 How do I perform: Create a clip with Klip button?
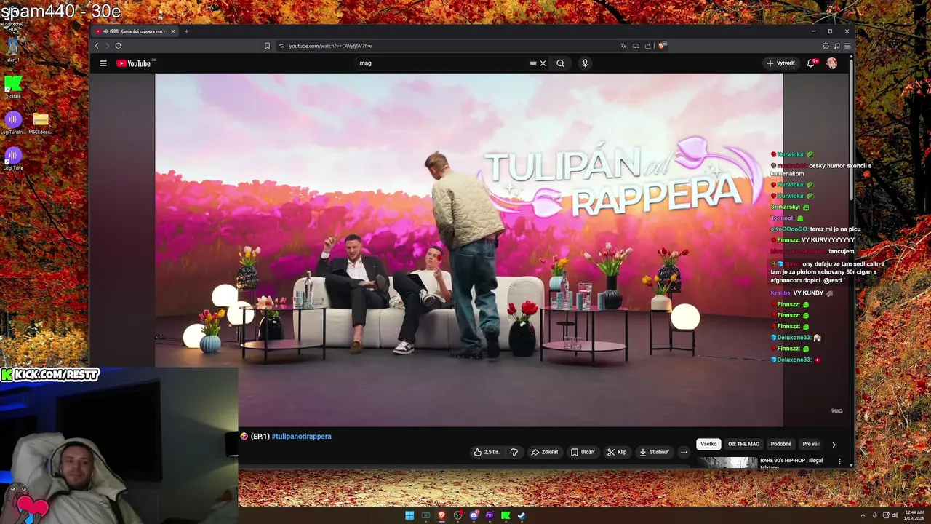(617, 452)
